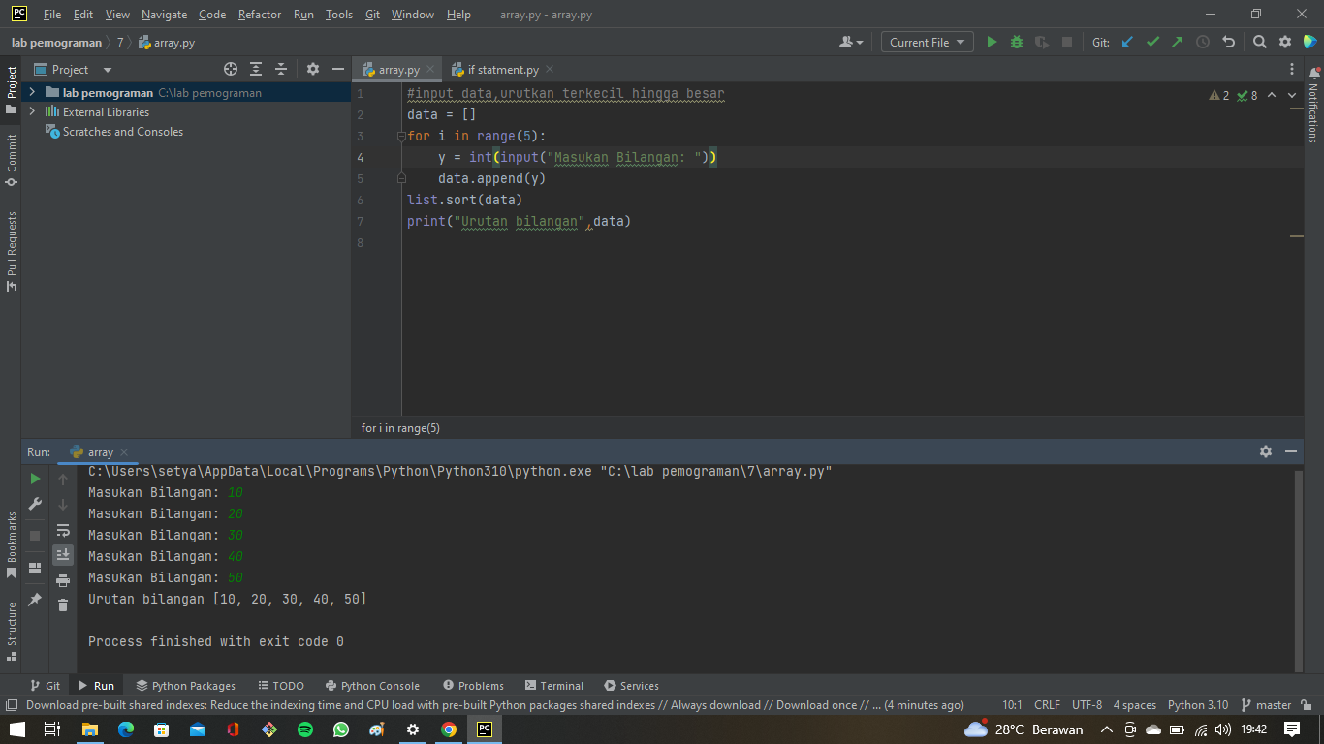Image resolution: width=1324 pixels, height=744 pixels.
Task: Rollback changes with the undo arrow icon
Action: (x=1229, y=42)
